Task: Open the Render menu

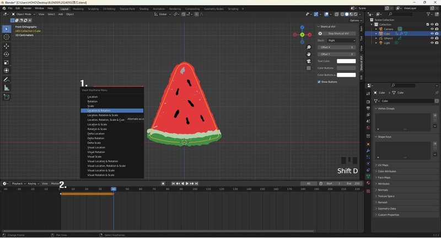Action: [x=27, y=8]
